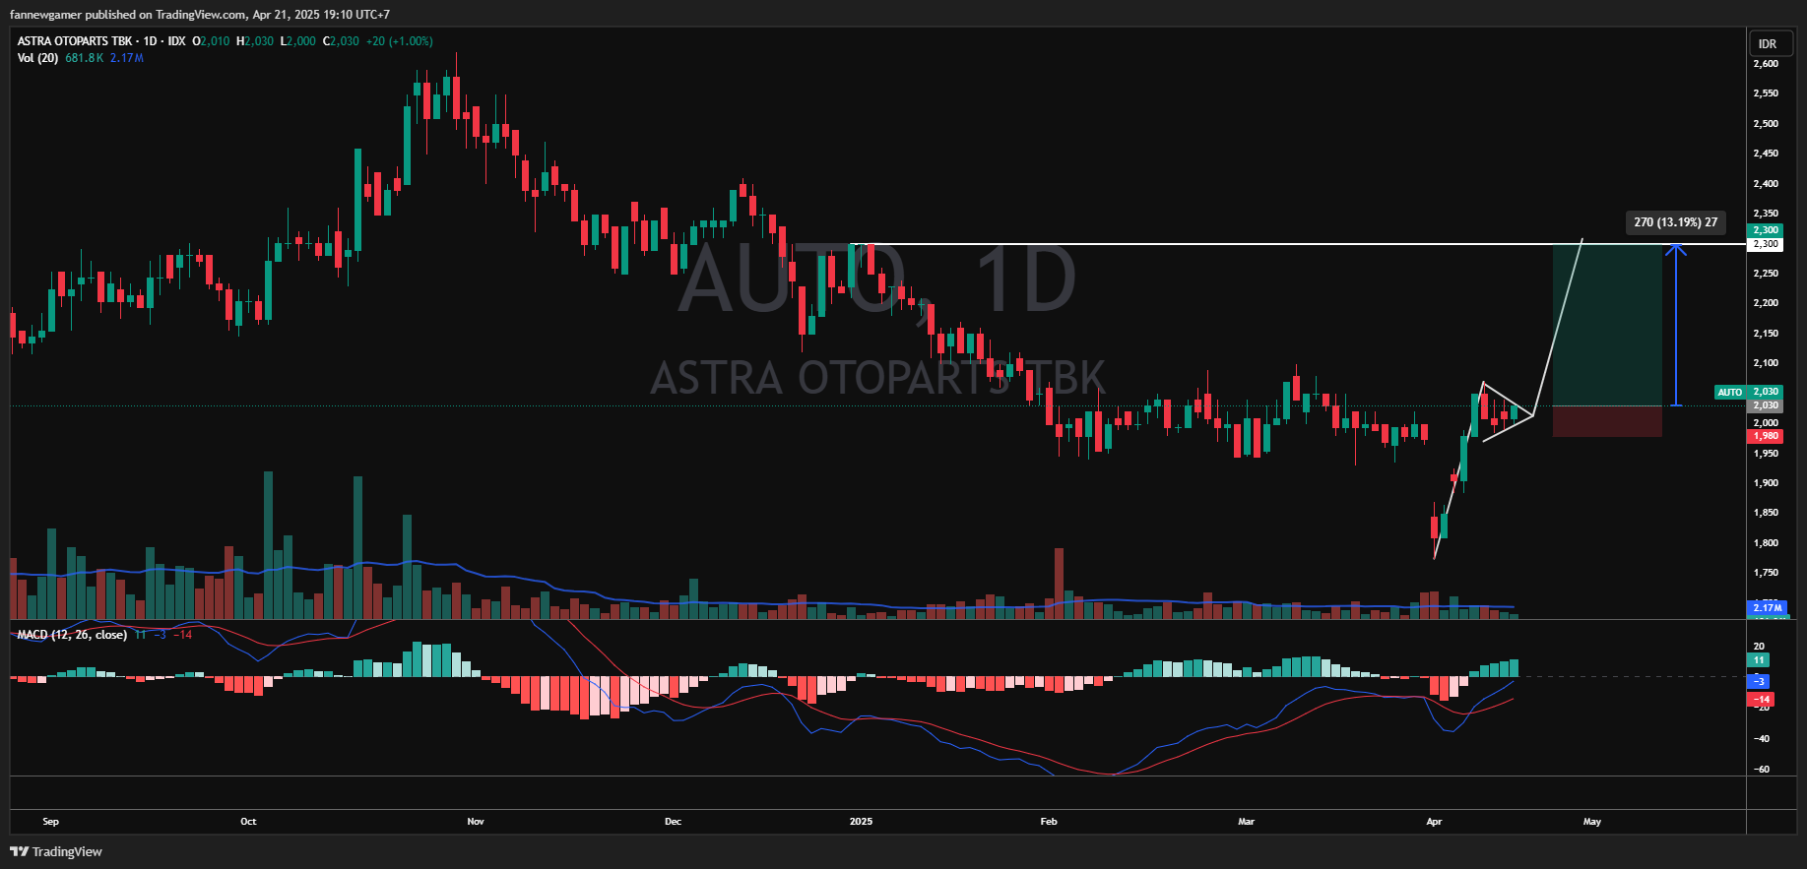Click the TradingView logo in the footer
The height and width of the screenshot is (869, 1807).
click(56, 851)
